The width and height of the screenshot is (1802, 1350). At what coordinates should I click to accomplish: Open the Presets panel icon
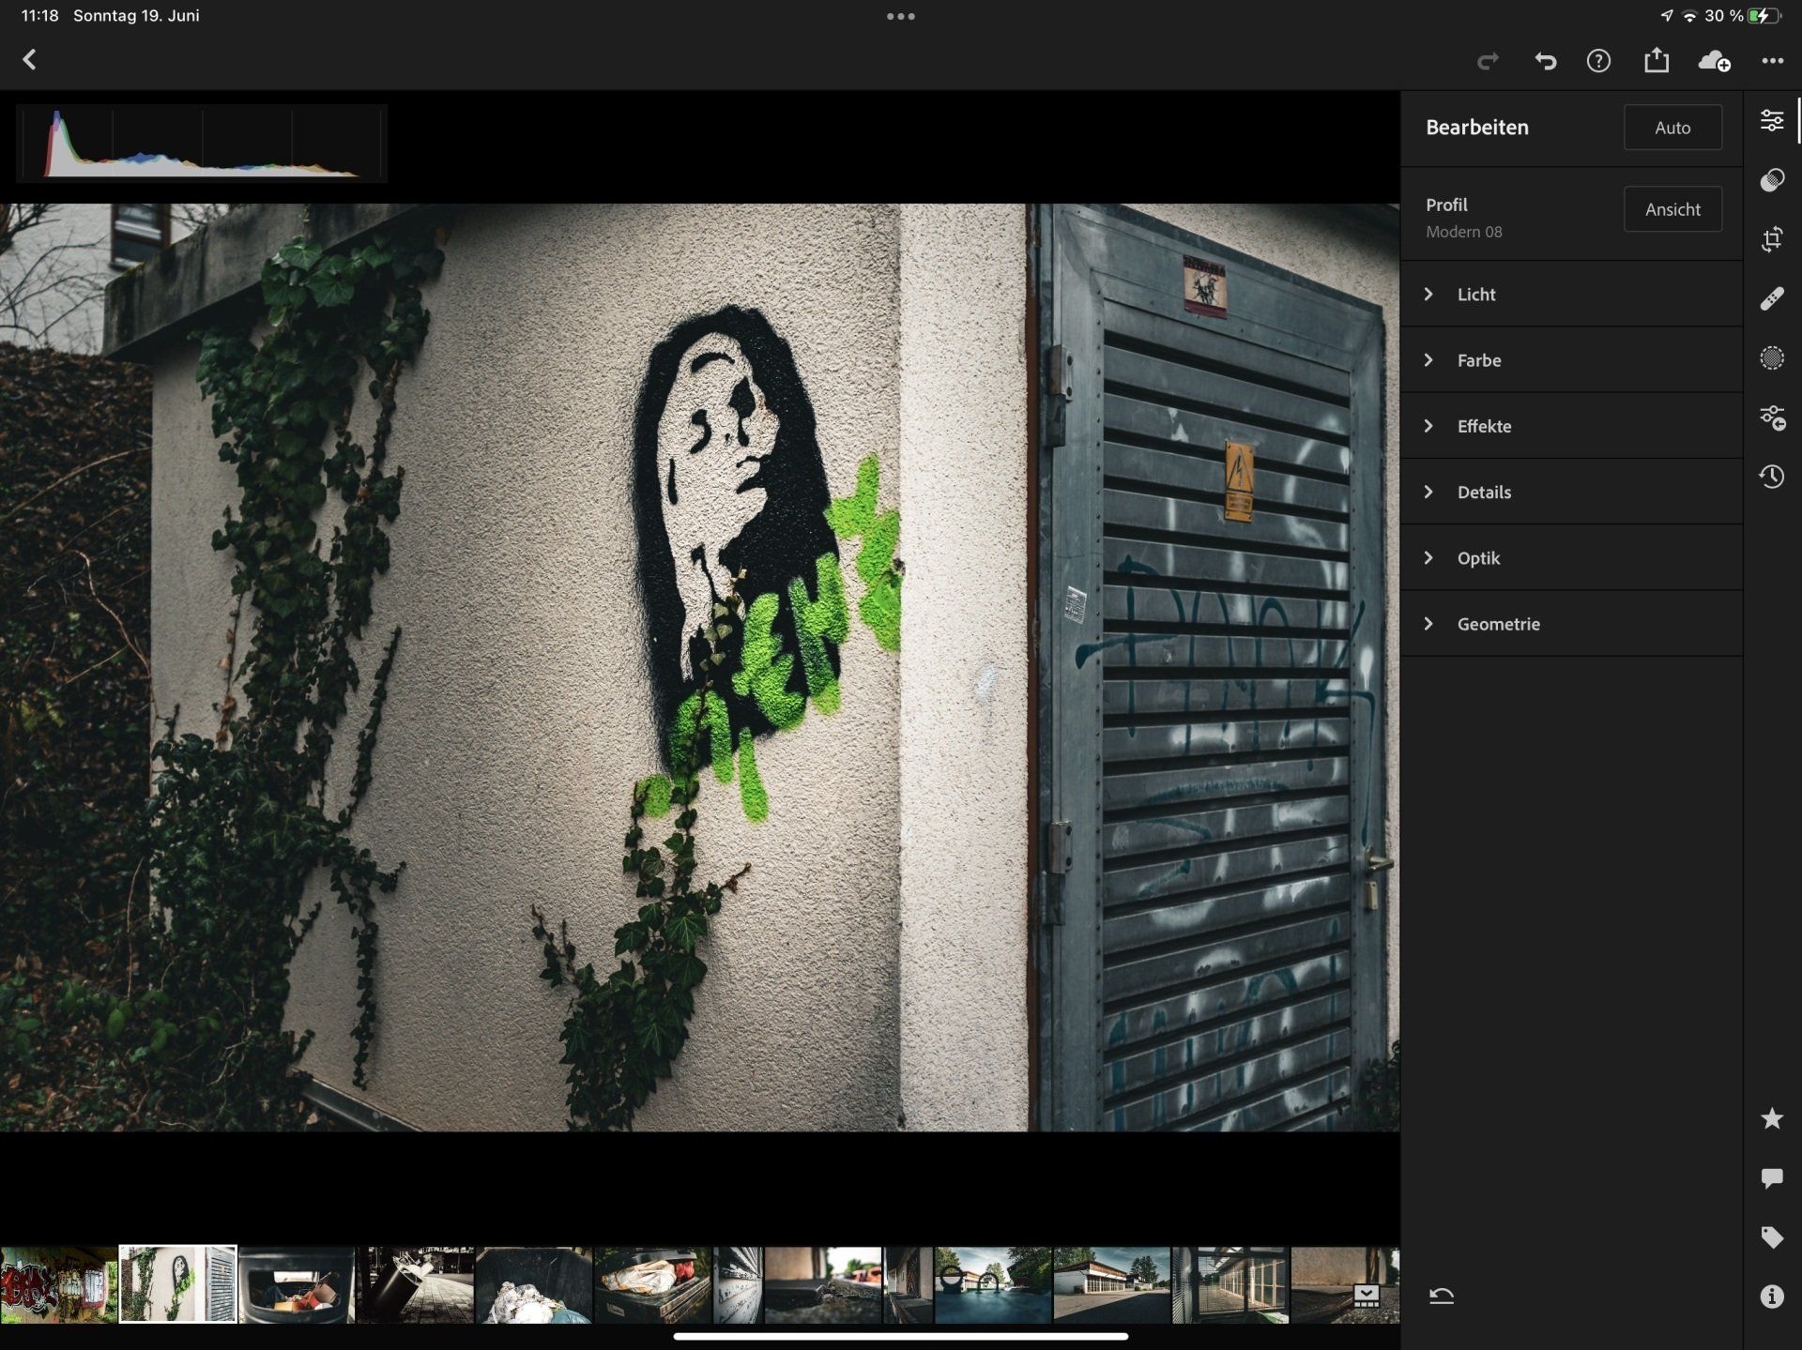tap(1771, 179)
